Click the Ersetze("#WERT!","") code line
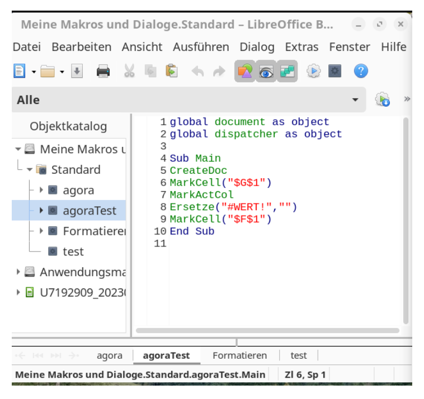 point(233,207)
